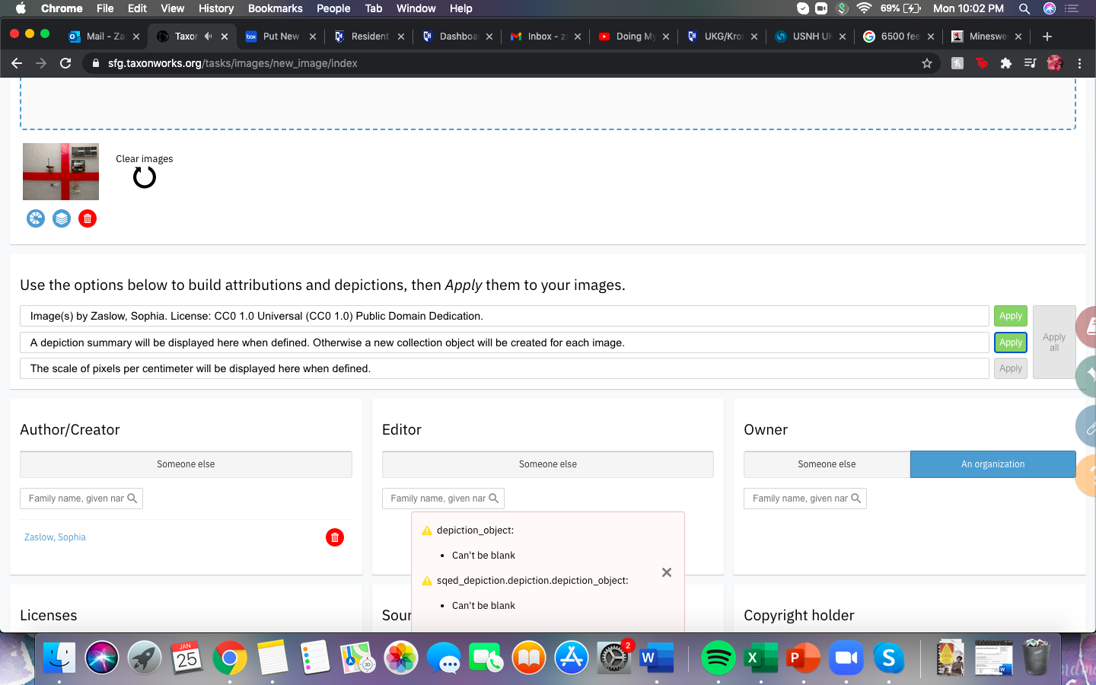Mute the TaxonWorks tab audio icon
1096x685 pixels.
(x=208, y=37)
